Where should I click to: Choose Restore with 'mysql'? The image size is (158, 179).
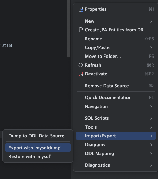pos(38,156)
